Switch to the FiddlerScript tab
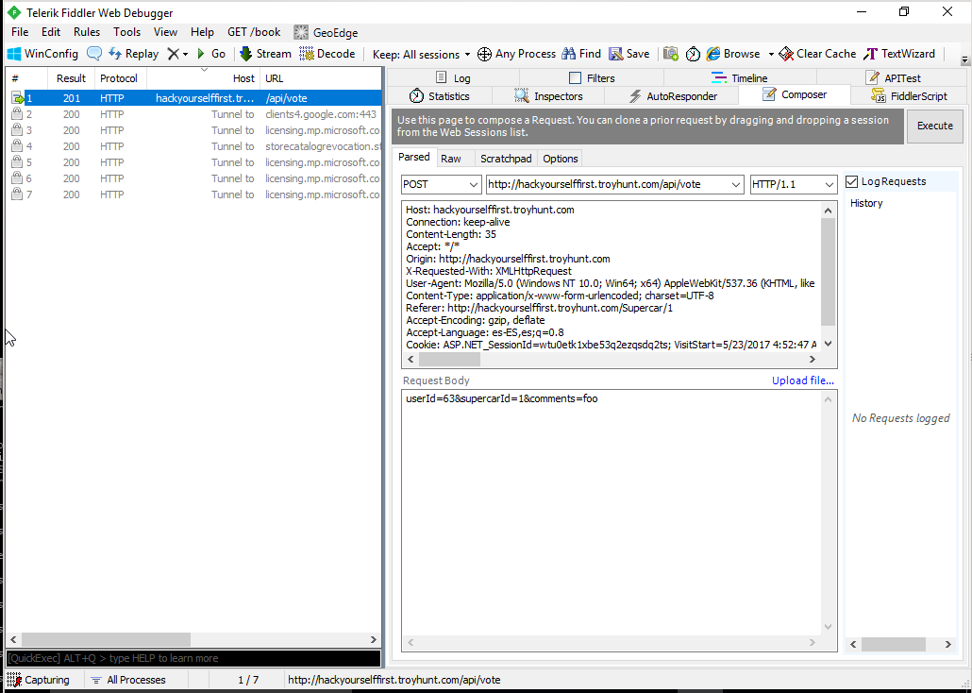The image size is (972, 693). coord(910,96)
